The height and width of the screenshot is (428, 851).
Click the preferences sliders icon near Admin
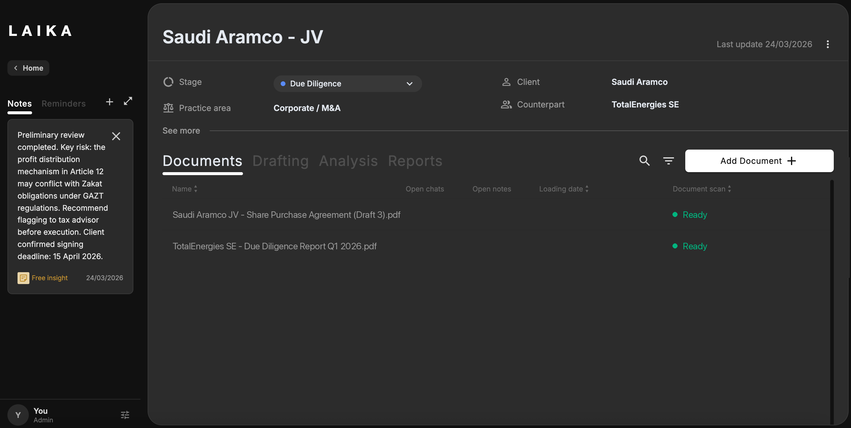(x=125, y=415)
